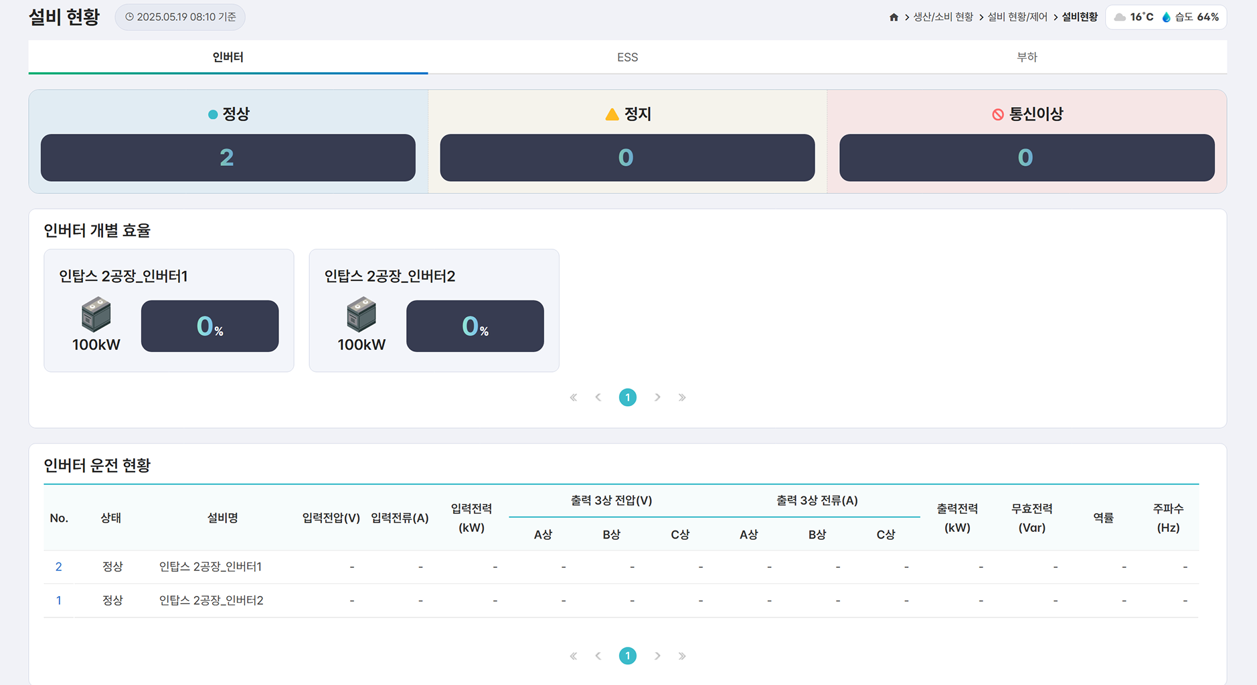Image resolution: width=1257 pixels, height=685 pixels.
Task: Click the 통신이상 prohibited icon
Action: click(997, 114)
